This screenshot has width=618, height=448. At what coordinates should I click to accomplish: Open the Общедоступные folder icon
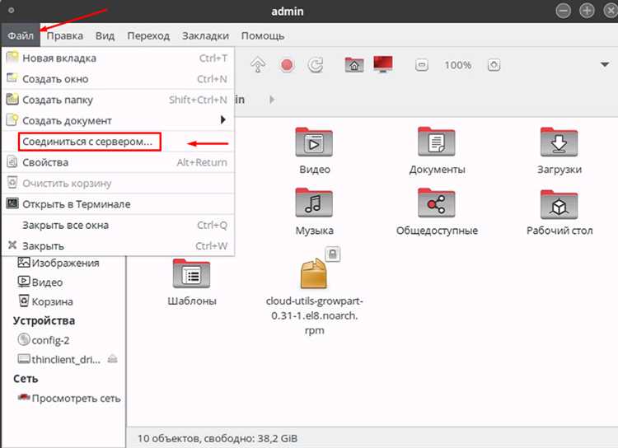coord(437,203)
